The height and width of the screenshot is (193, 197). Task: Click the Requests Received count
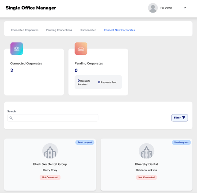(79, 81)
